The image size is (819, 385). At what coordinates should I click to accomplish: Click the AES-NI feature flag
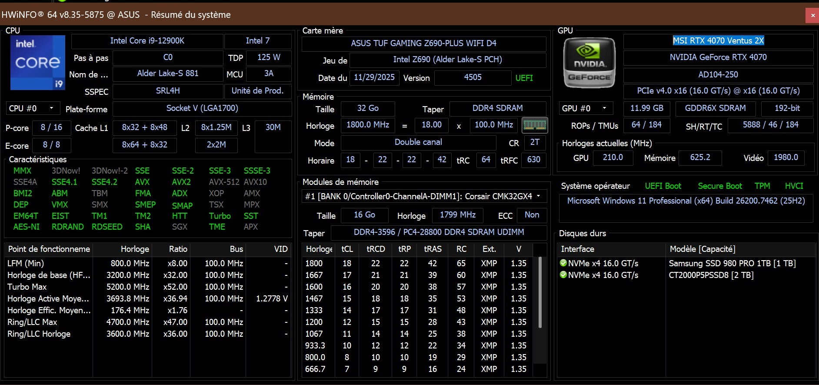pos(27,227)
